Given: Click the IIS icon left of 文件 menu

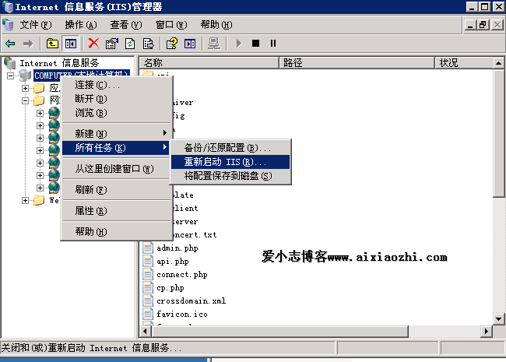Looking at the screenshot, I should point(8,25).
